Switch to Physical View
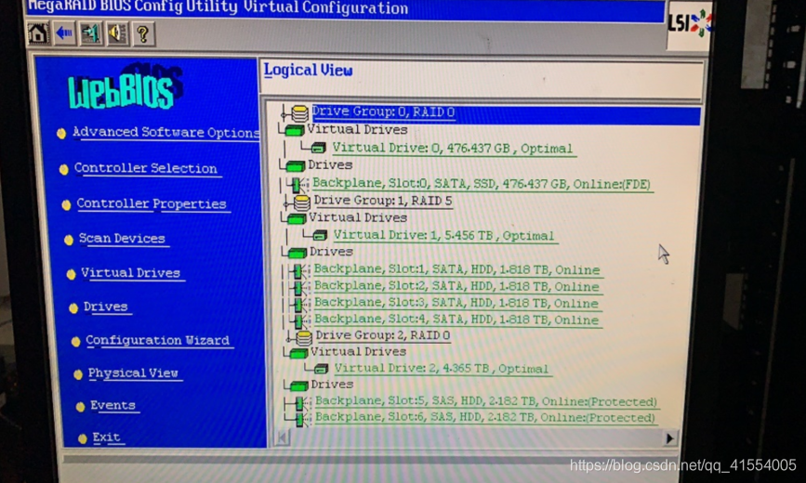Image resolution: width=806 pixels, height=483 pixels. tap(133, 373)
